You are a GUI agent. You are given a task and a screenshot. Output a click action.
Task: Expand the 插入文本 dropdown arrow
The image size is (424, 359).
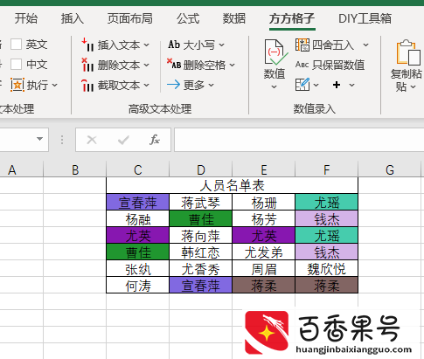pyautogui.click(x=147, y=45)
